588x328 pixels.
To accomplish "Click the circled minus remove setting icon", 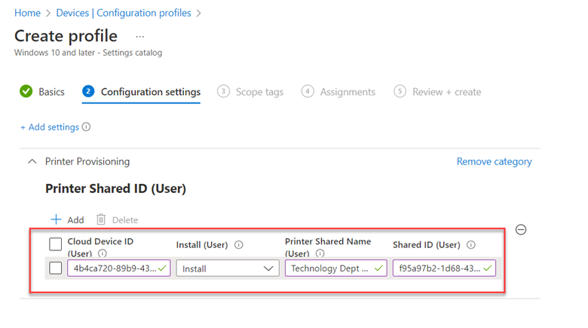I will (521, 230).
